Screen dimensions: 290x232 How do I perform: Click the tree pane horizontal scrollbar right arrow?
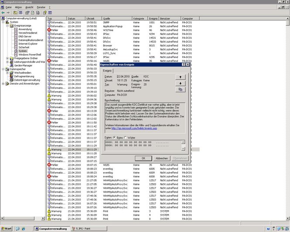click(43, 218)
